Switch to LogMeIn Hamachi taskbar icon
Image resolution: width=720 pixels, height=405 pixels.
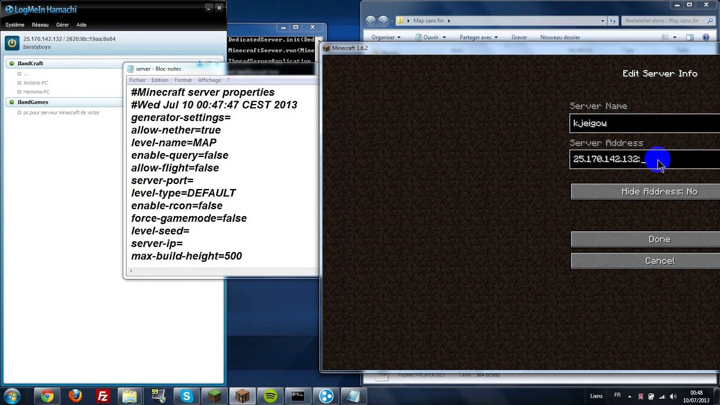click(x=326, y=396)
